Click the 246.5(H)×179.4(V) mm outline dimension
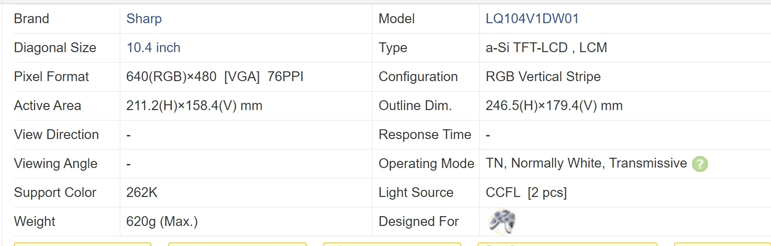Screen dimensions: 771x246 [554, 106]
